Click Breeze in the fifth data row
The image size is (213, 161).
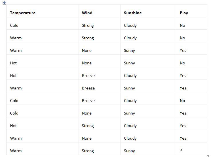pyautogui.click(x=88, y=76)
